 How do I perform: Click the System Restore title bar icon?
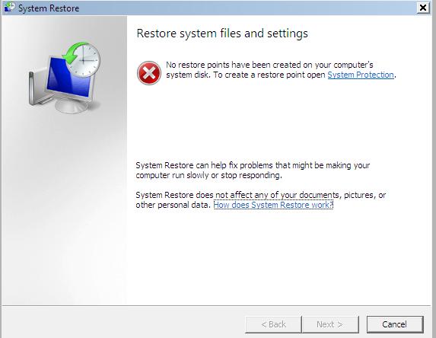click(x=9, y=8)
